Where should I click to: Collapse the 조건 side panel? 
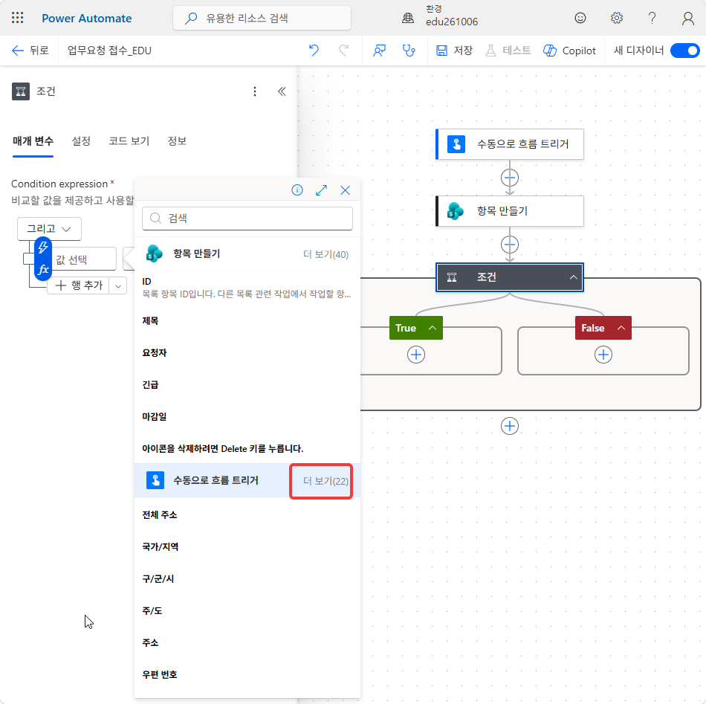(x=282, y=91)
